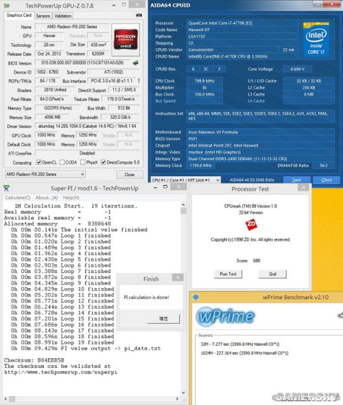Image resolution: width=343 pixels, height=405 pixels.
Task: Click the Driver Version field in GPU-Z
Action: (87, 126)
